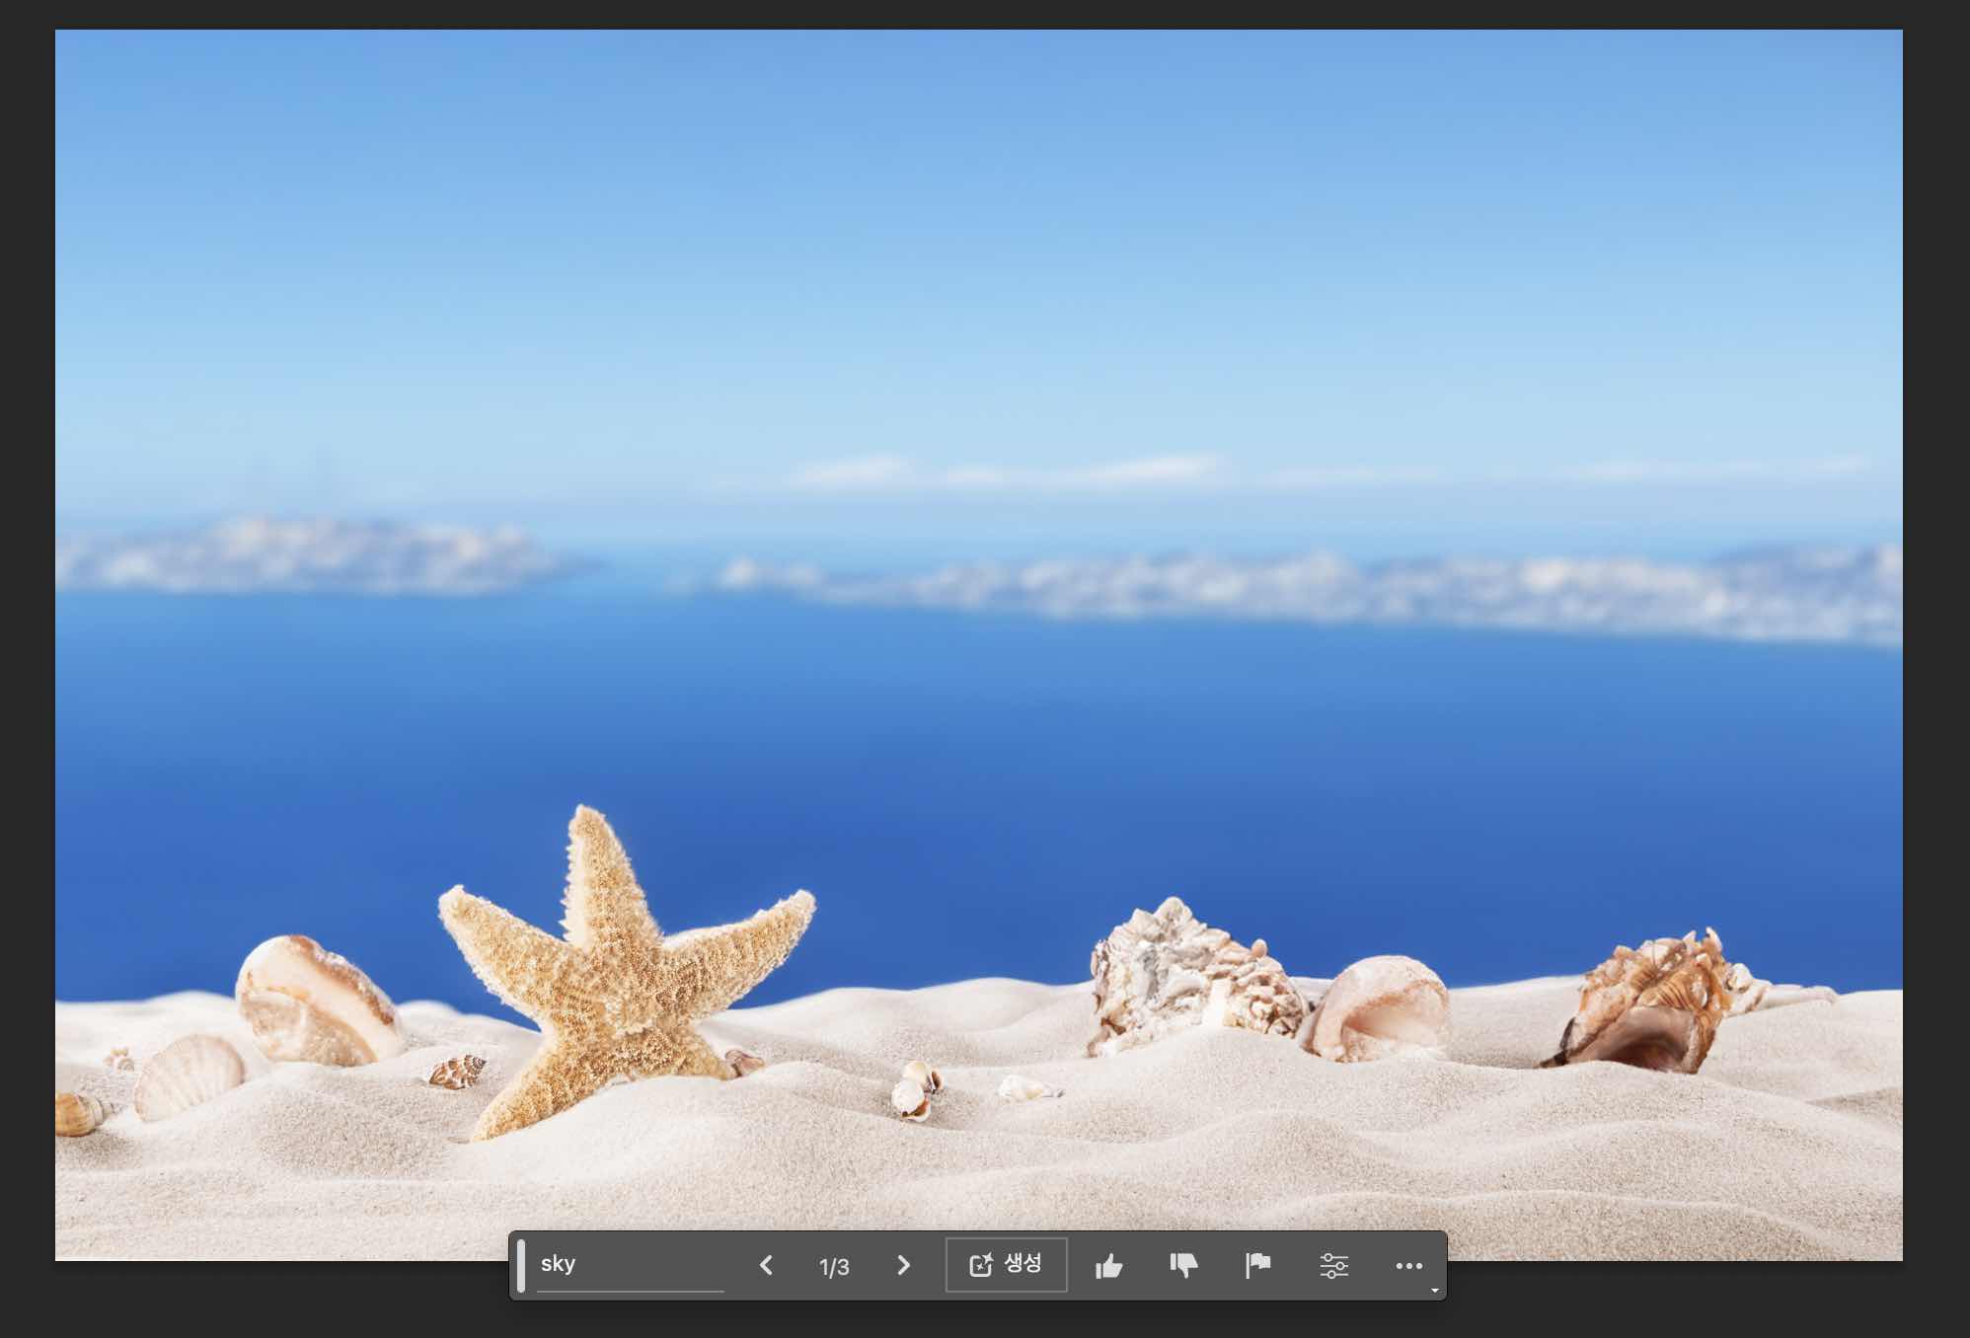Click the 'sky' prompt text field
This screenshot has height=1338, width=1970.
[630, 1264]
